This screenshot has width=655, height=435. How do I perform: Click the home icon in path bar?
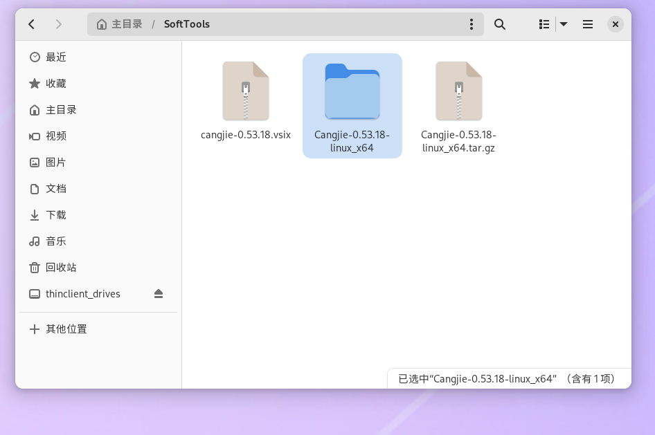pyautogui.click(x=102, y=24)
